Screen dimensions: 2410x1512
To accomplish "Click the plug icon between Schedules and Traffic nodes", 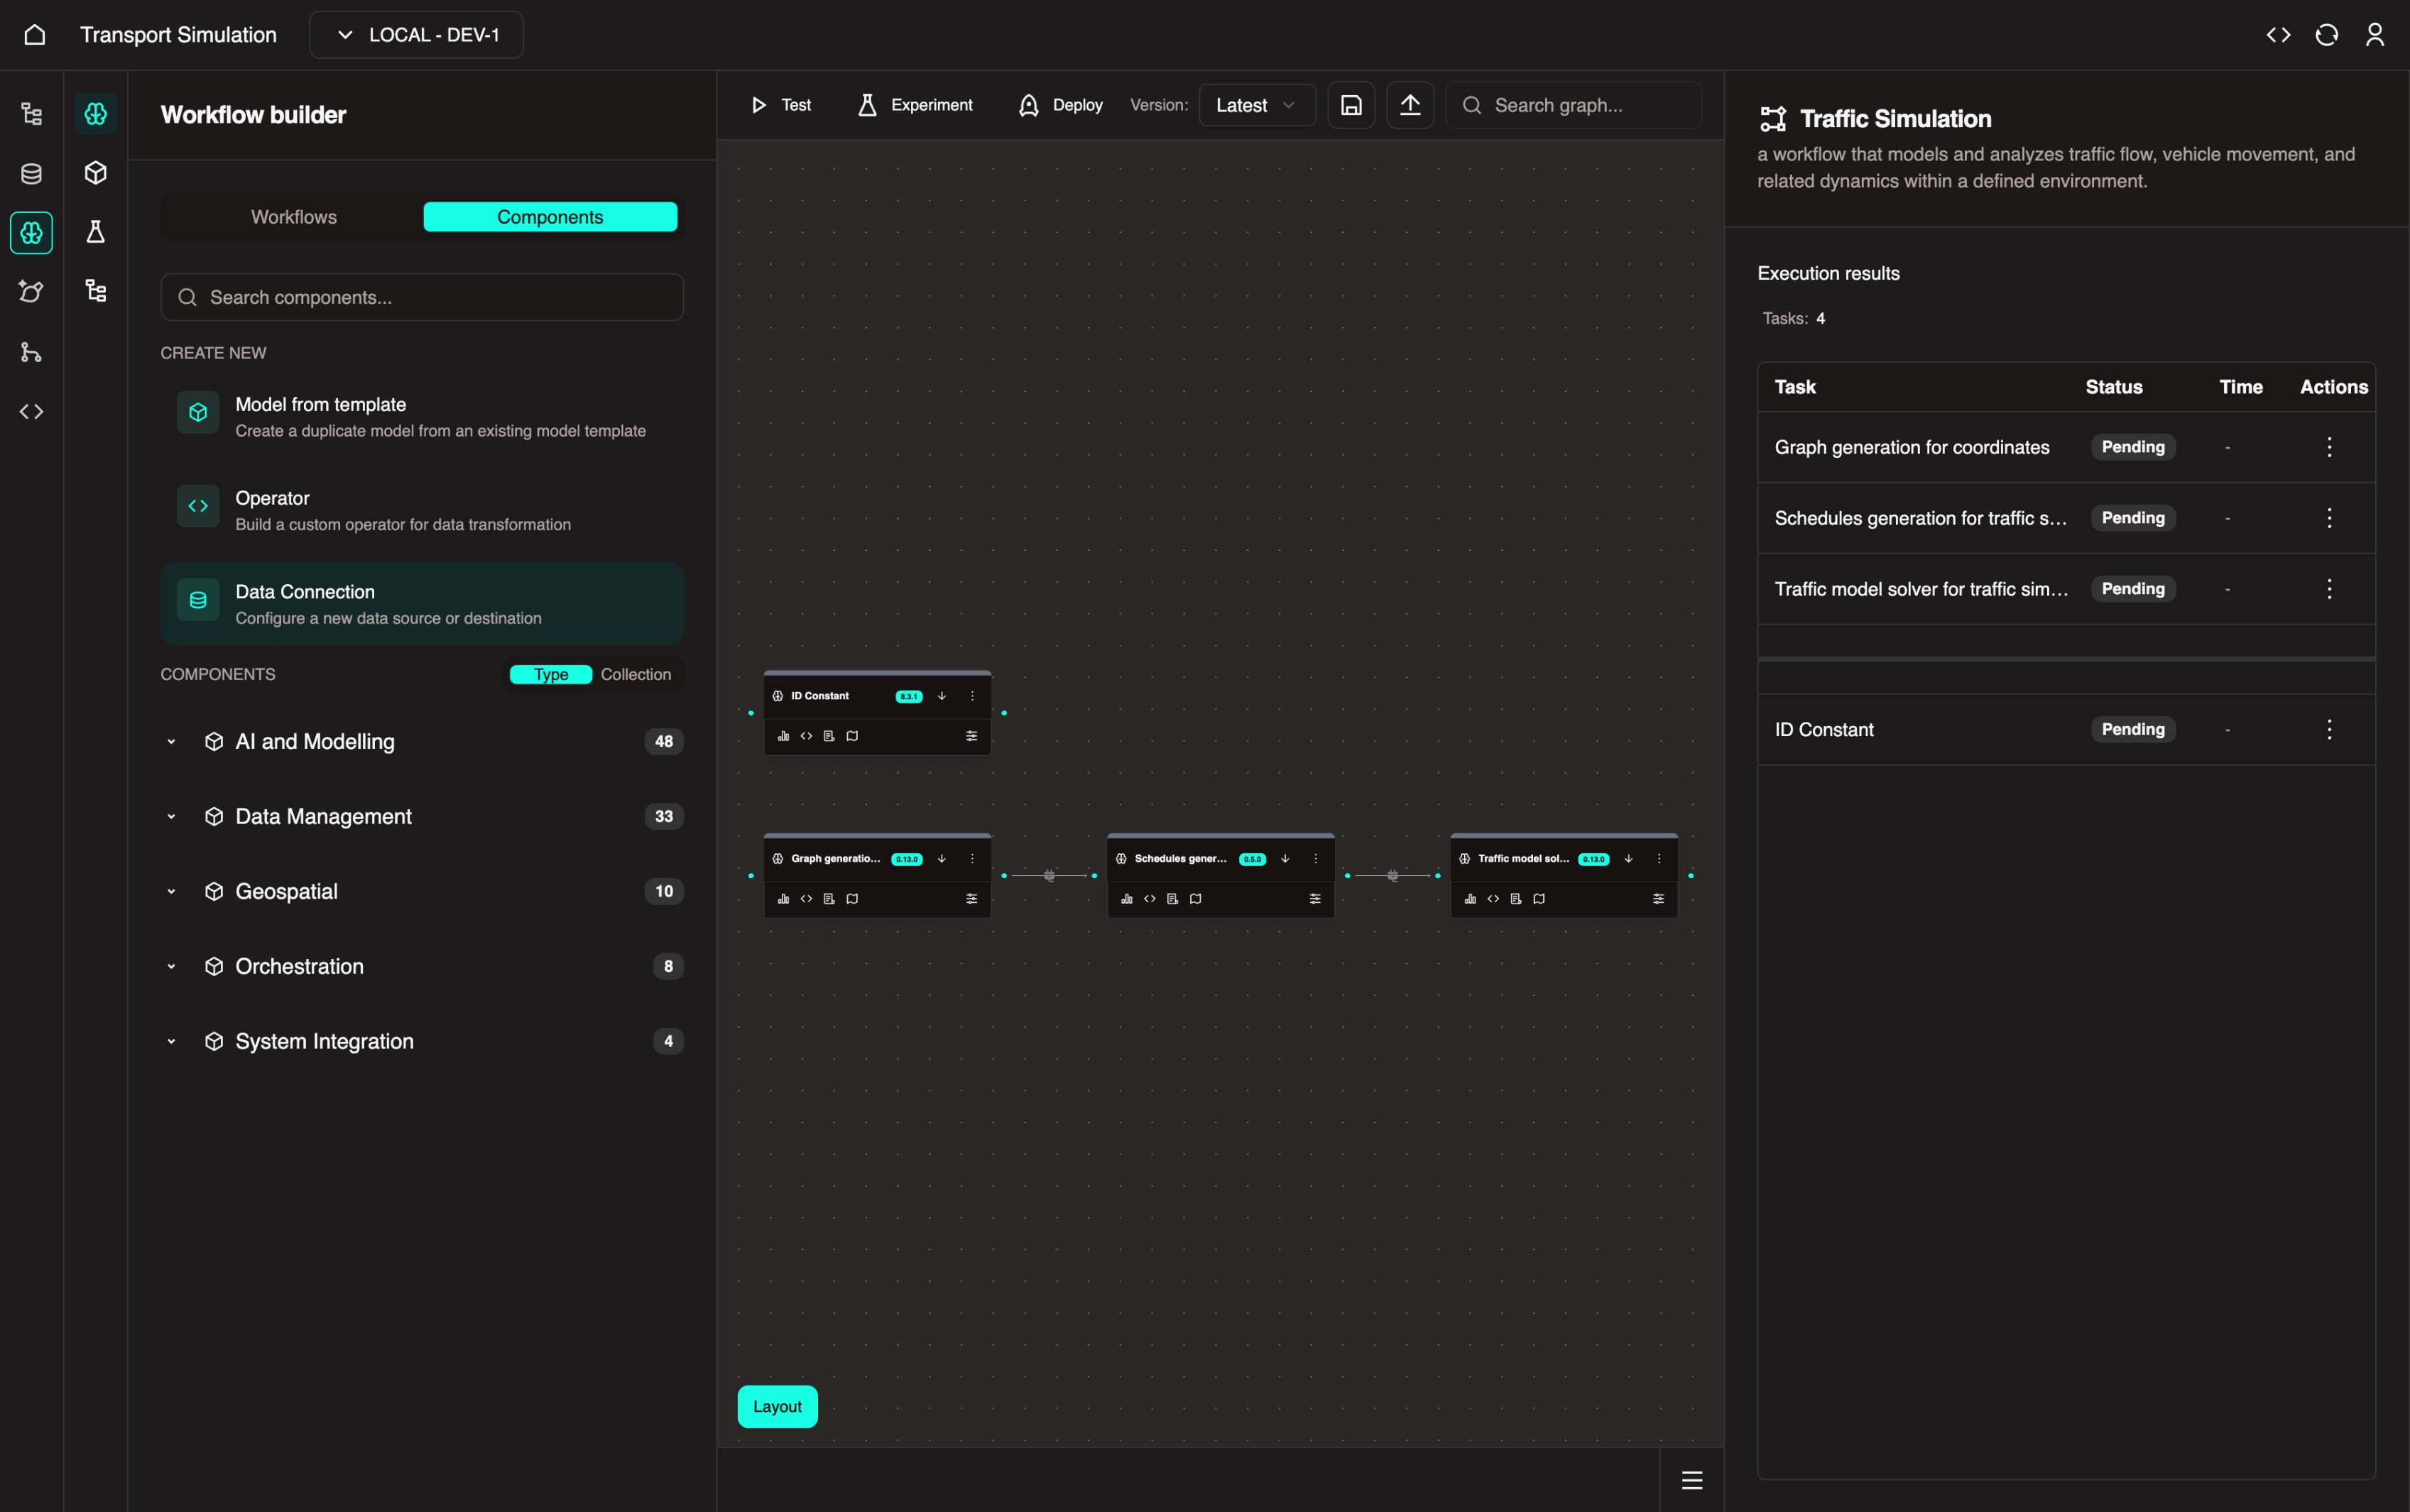I will (1392, 875).
